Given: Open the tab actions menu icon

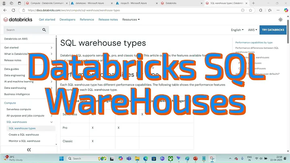Looking at the screenshot, I should pos(19,3).
